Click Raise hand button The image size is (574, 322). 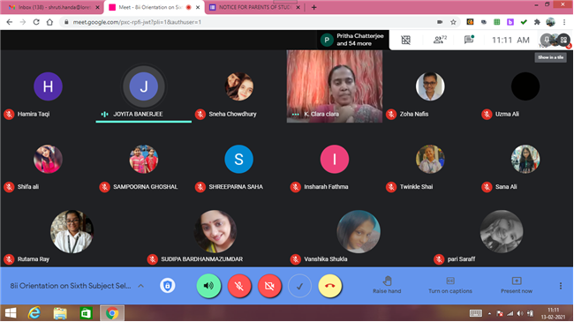point(387,286)
